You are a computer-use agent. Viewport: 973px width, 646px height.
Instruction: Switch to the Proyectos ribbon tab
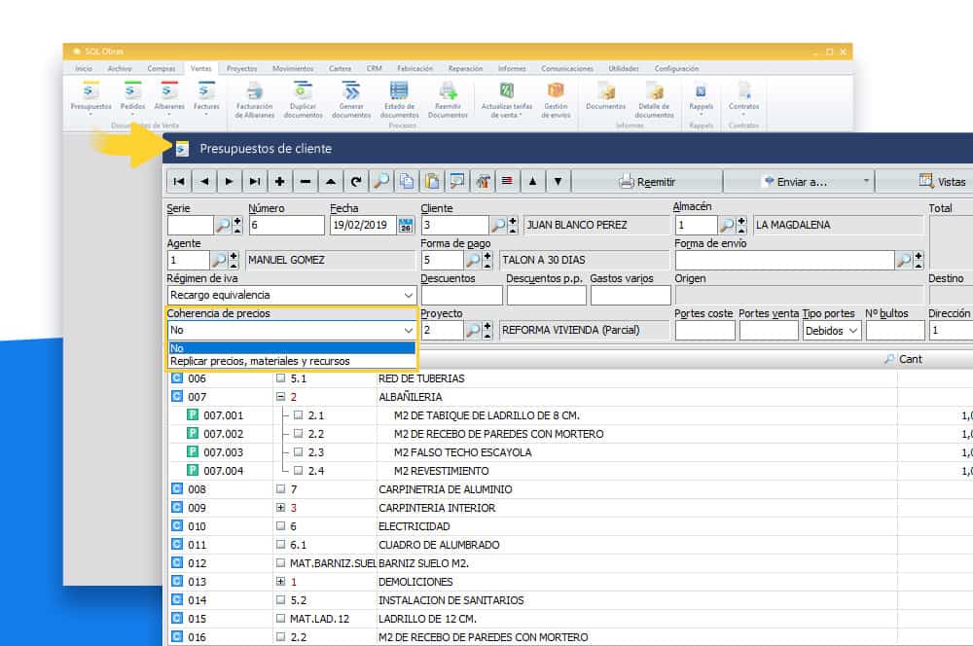241,69
